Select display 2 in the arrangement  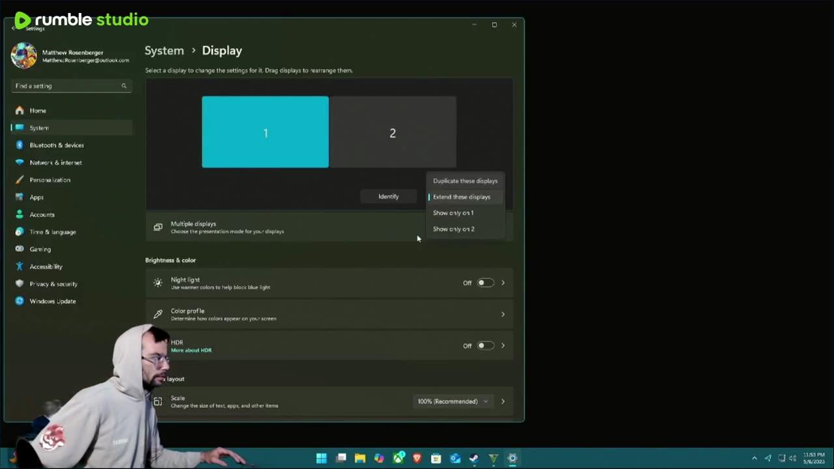click(x=393, y=132)
